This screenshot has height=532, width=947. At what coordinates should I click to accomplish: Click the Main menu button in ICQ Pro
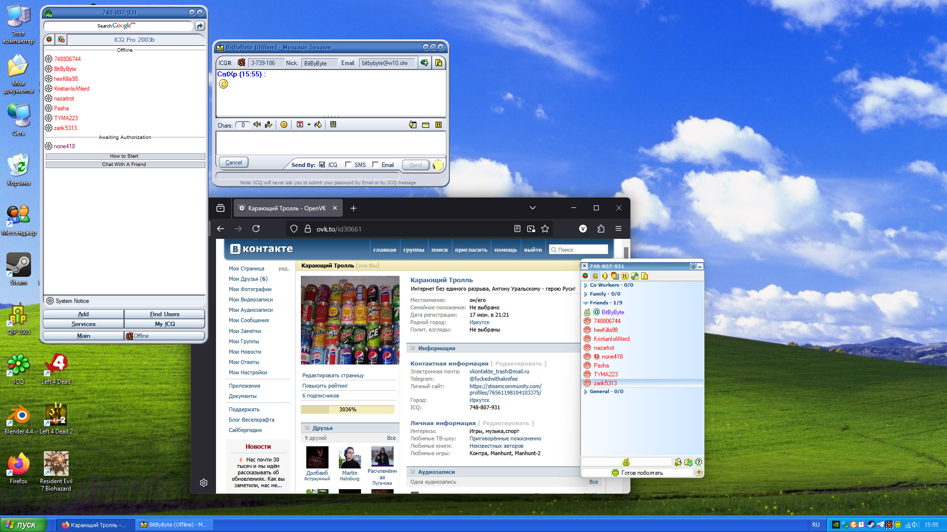click(83, 336)
